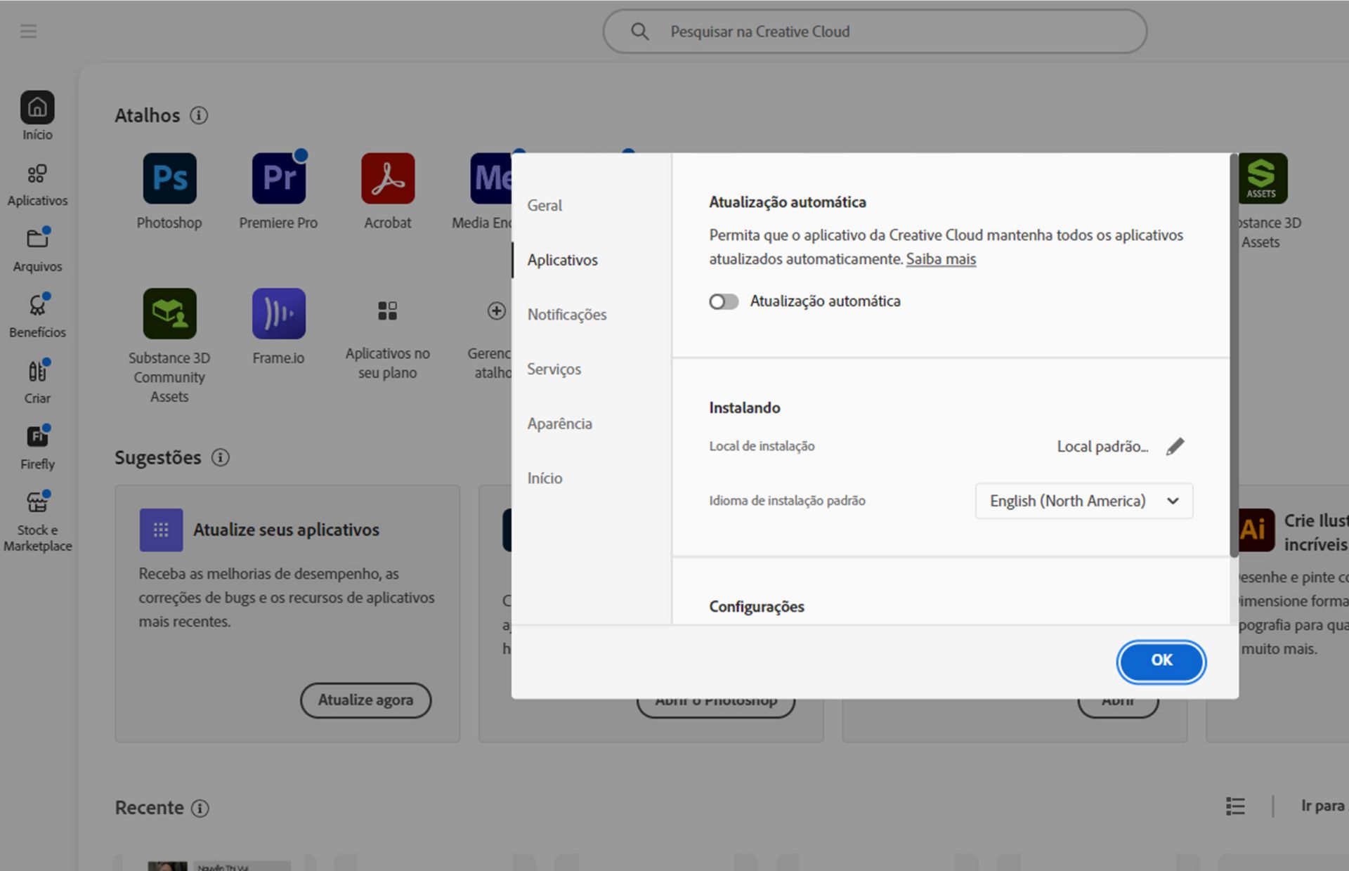Open Premiere Pro from shortcuts
The image size is (1349, 871).
click(278, 178)
